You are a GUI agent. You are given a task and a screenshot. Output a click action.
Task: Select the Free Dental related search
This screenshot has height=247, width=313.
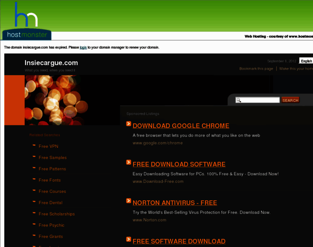click(x=51, y=203)
